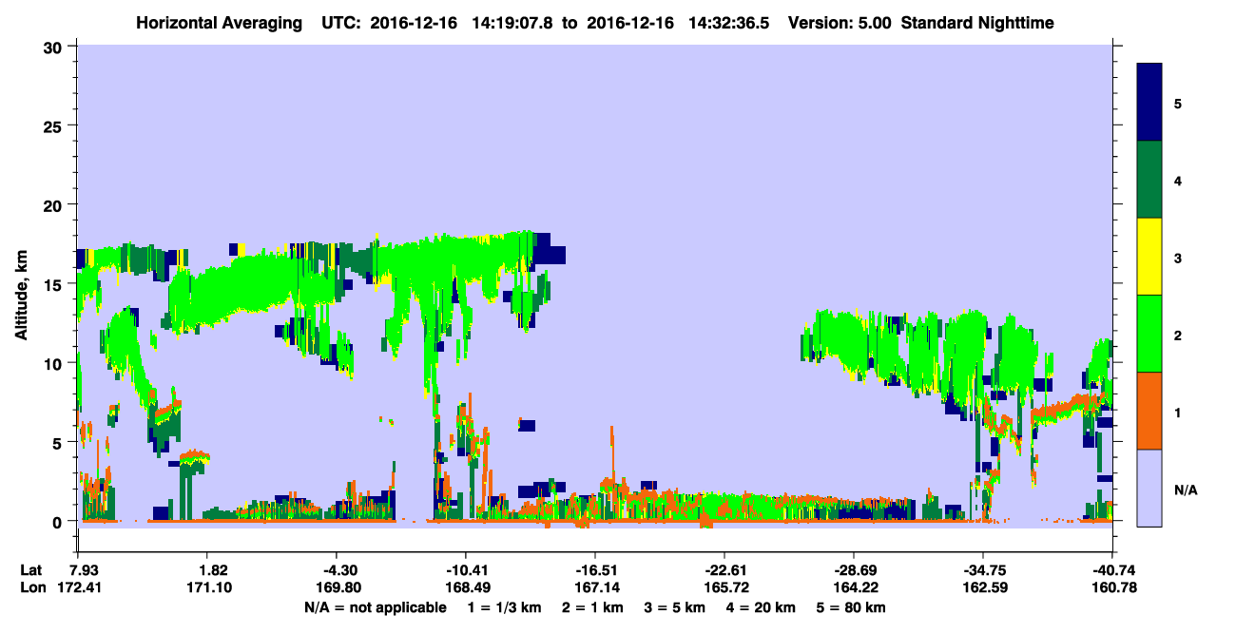Click the colorbar label '1'
The height and width of the screenshot is (634, 1236).
tap(1178, 411)
